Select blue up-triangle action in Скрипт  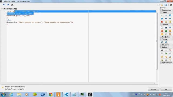[166, 19]
